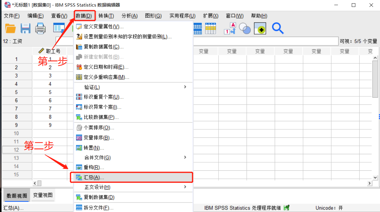Choose 个案排序(O)... menu item
The width and height of the screenshot is (380, 212).
point(133,128)
